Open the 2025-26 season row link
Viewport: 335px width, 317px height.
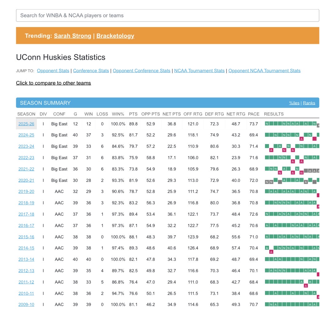click(26, 124)
